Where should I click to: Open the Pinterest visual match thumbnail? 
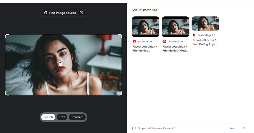175,27
